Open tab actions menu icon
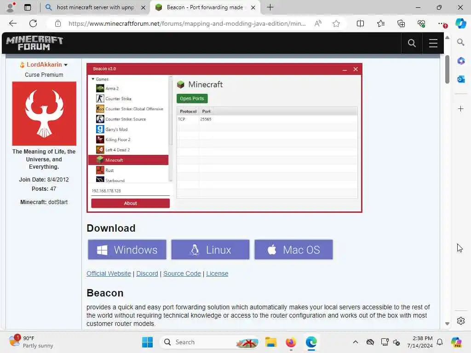The image size is (471, 353). (x=27, y=7)
